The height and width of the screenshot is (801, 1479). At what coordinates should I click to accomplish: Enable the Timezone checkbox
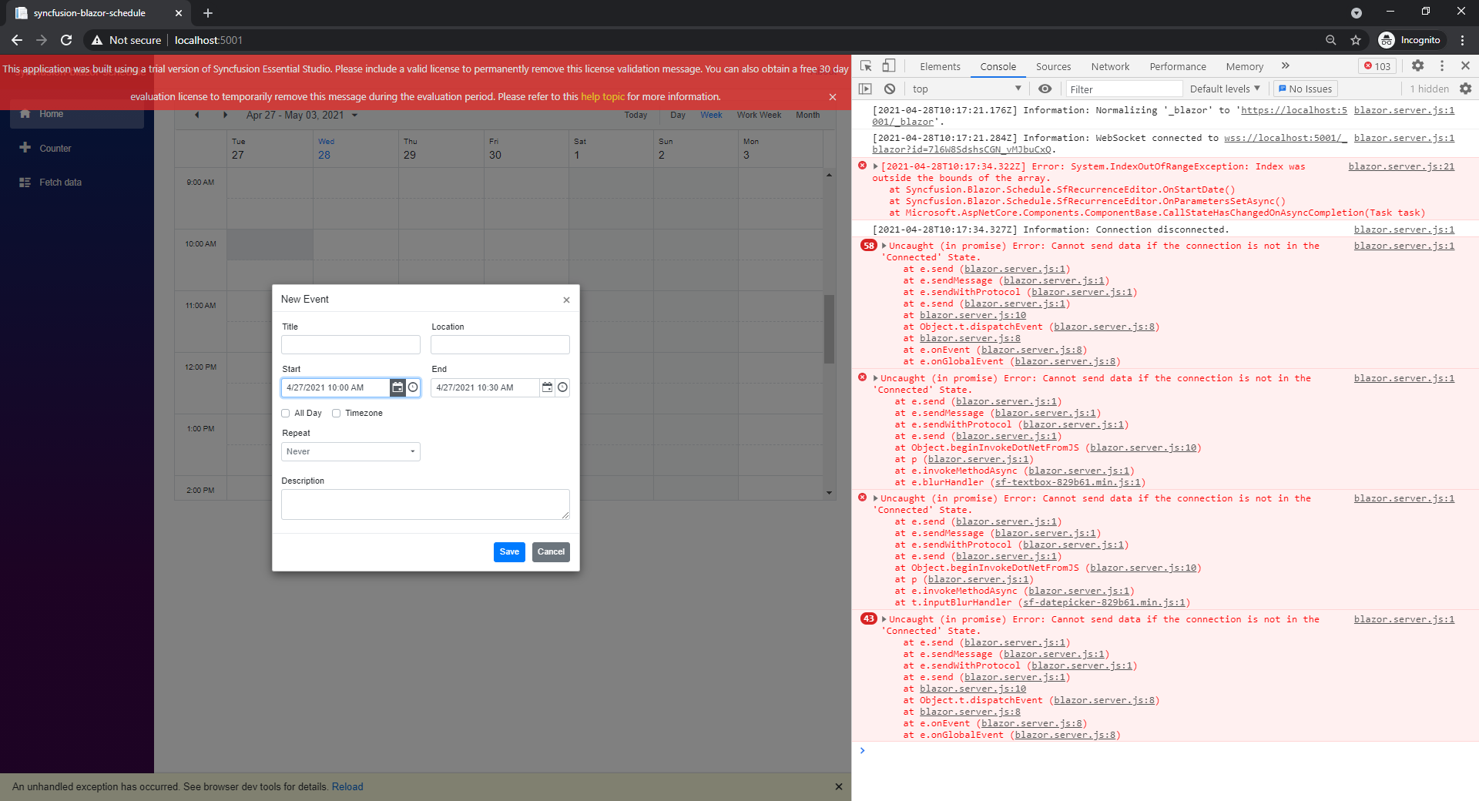[337, 414]
